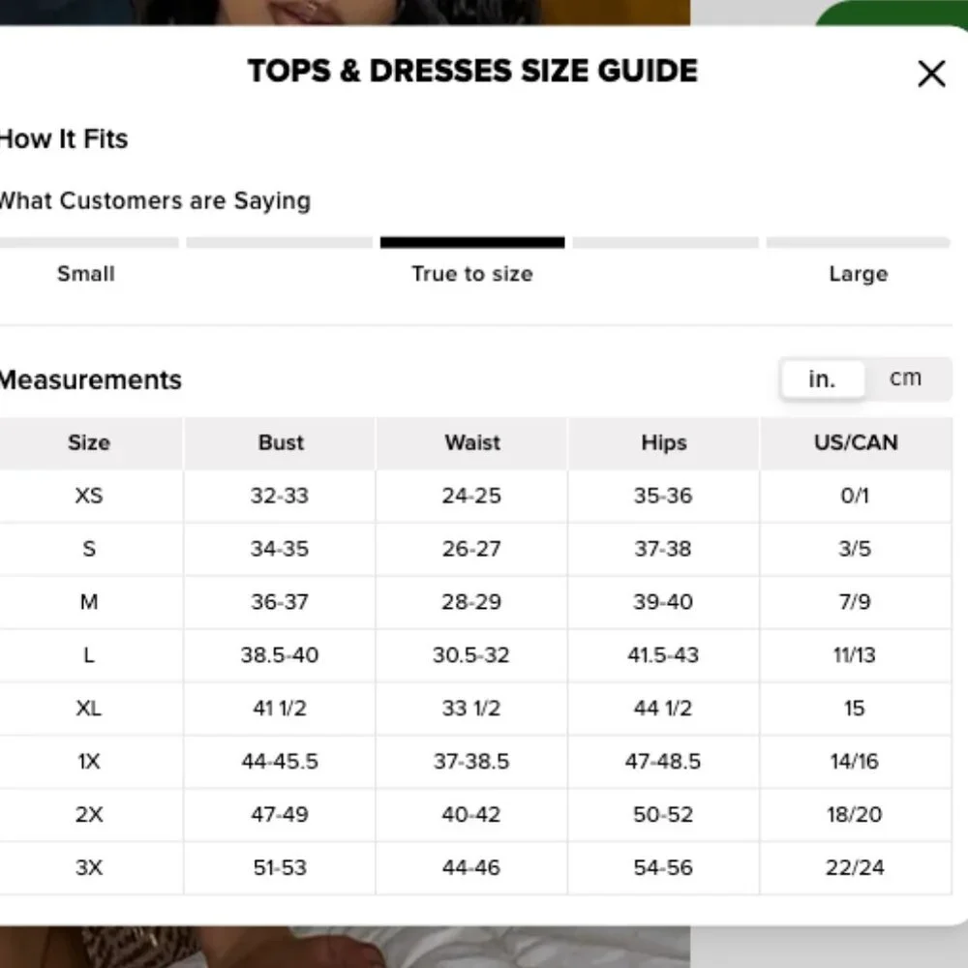
Task: Click hips value 39-40
Action: point(663,602)
